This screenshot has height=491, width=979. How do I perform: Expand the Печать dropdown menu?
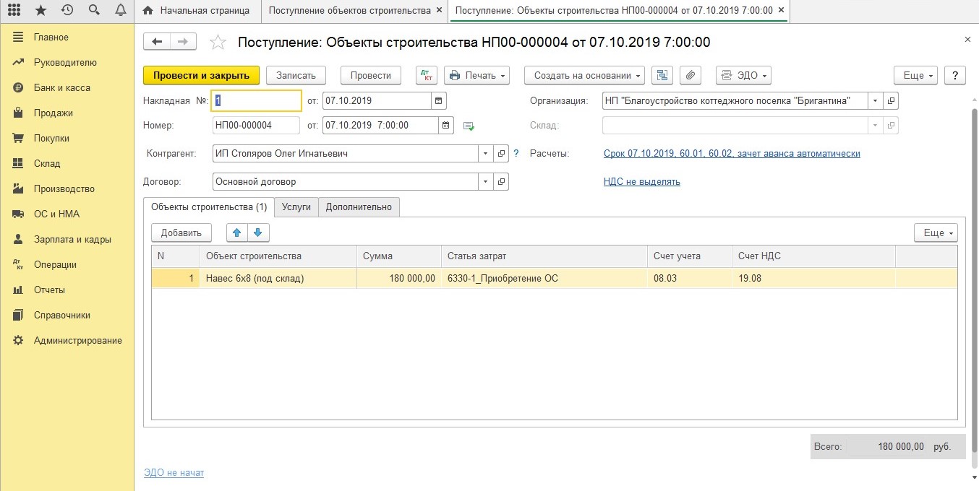tap(476, 76)
